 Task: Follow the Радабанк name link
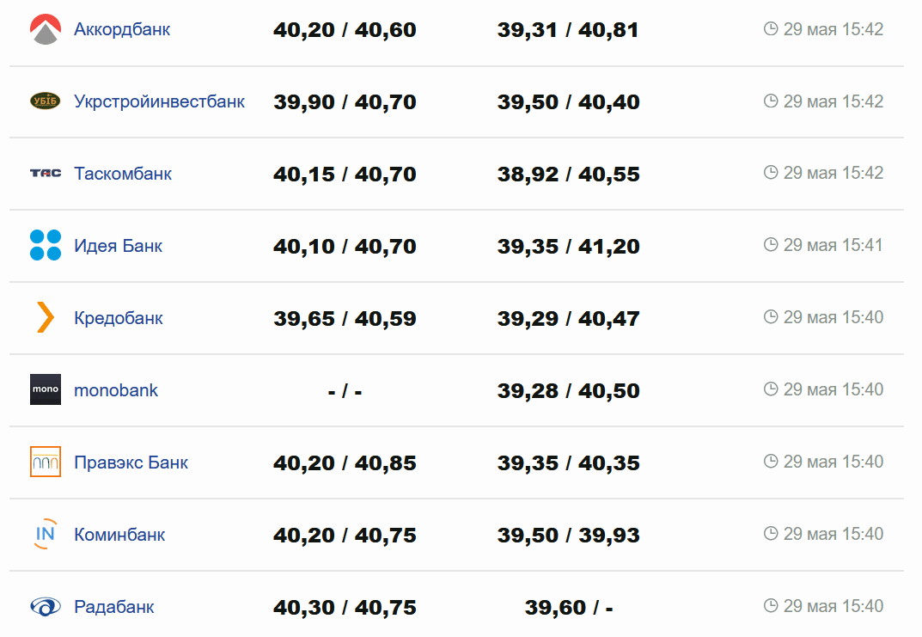[x=114, y=607]
